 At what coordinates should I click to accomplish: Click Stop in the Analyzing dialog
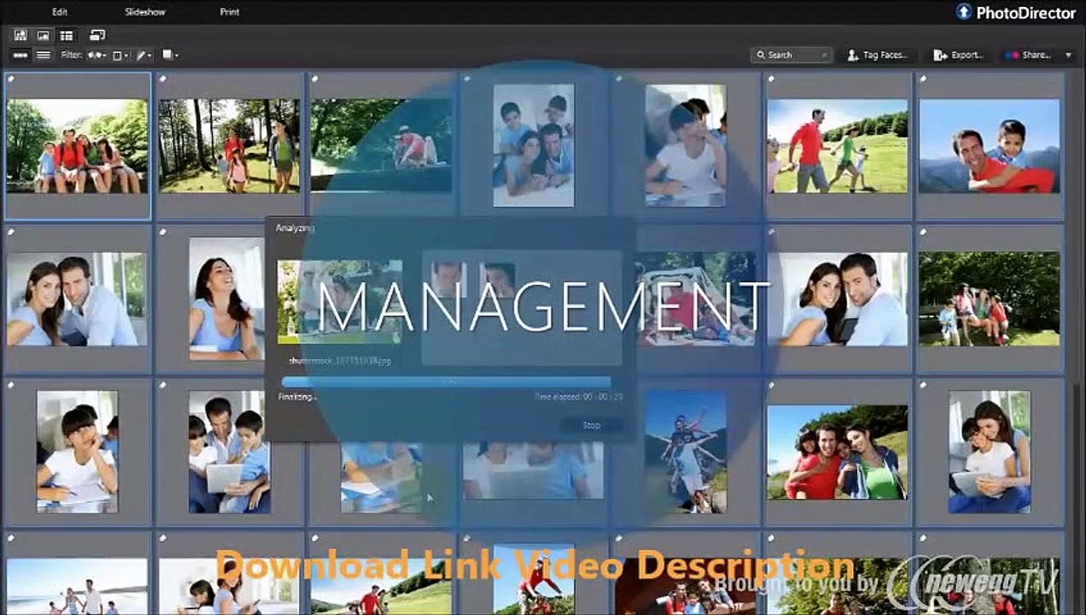[x=591, y=425]
